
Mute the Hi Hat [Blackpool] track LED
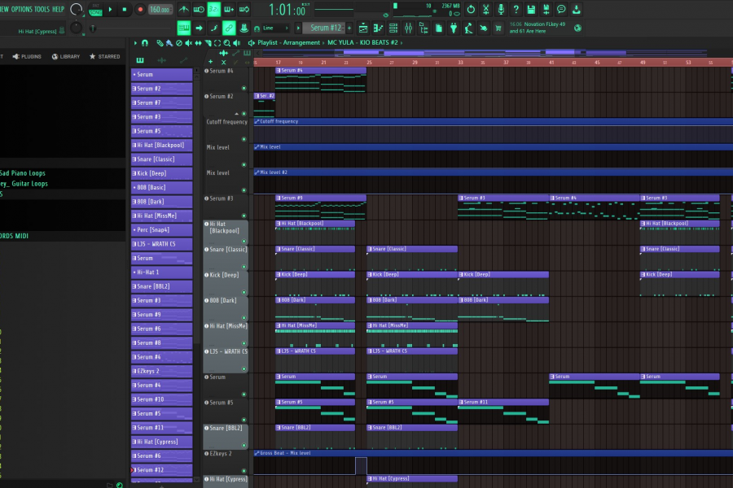click(x=244, y=241)
